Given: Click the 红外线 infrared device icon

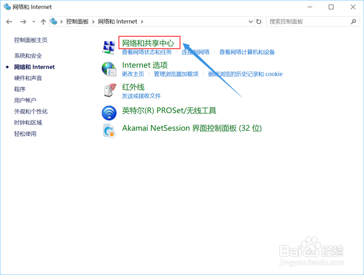Looking at the screenshot, I should [x=109, y=91].
